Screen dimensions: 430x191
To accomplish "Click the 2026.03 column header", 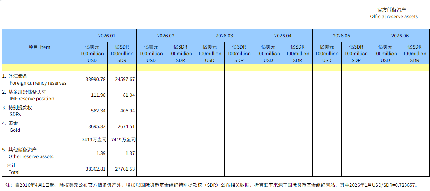I will [x=224, y=36].
